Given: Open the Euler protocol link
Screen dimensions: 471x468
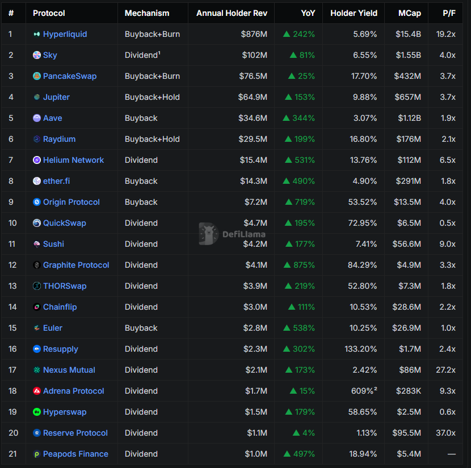Looking at the screenshot, I should tap(53, 328).
